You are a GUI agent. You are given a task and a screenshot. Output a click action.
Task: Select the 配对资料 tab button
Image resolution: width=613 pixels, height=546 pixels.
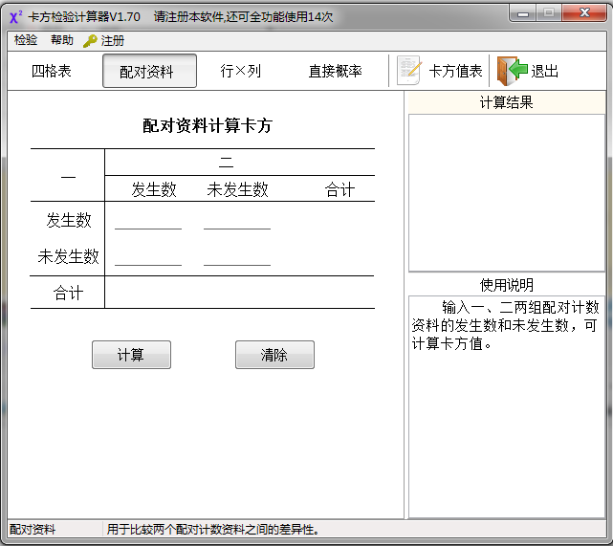click(149, 71)
